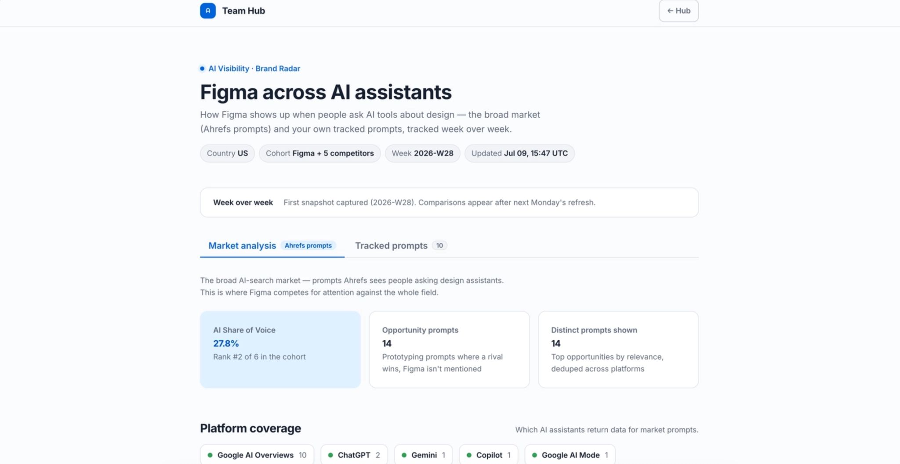Click the Tracked prompts count badge 10
Viewport: 900px width, 464px height.
coord(439,245)
